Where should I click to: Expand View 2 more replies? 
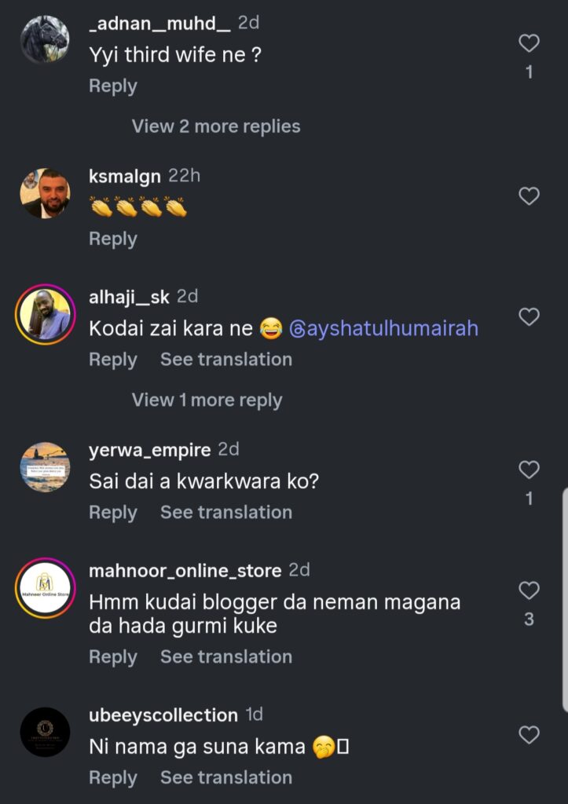[216, 126]
